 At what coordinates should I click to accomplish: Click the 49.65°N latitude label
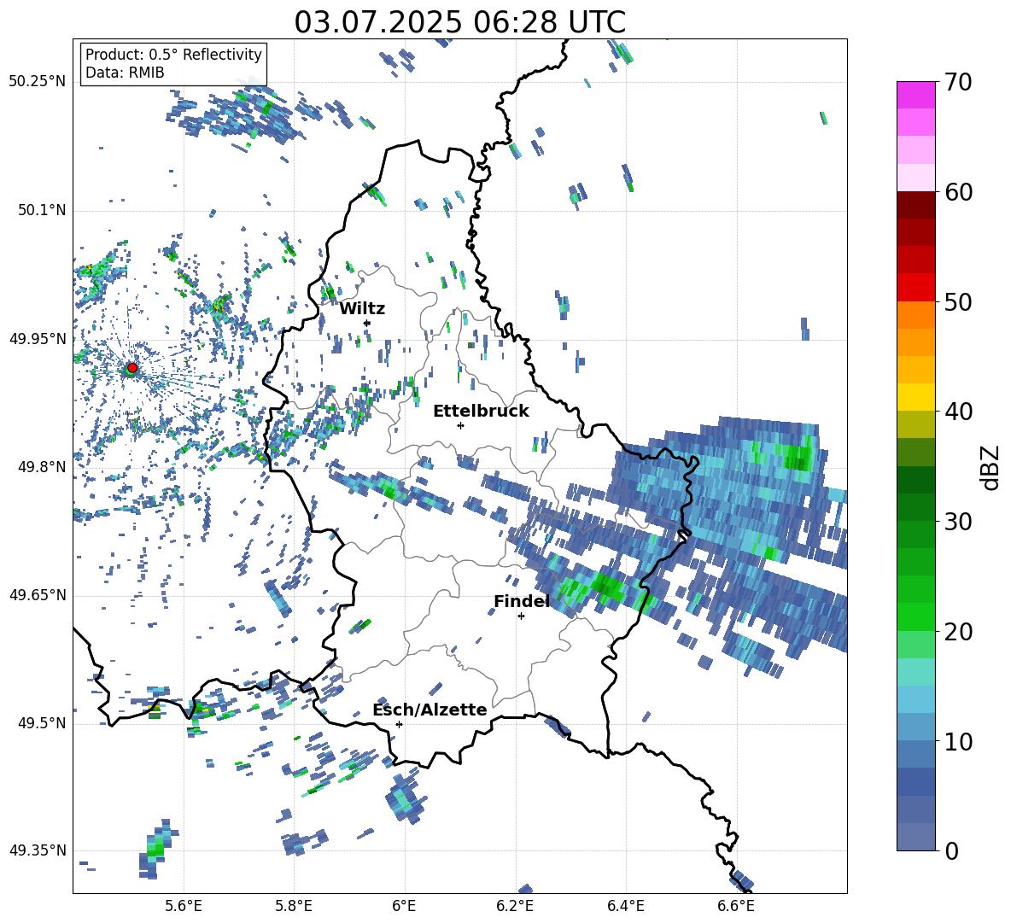coord(38,595)
